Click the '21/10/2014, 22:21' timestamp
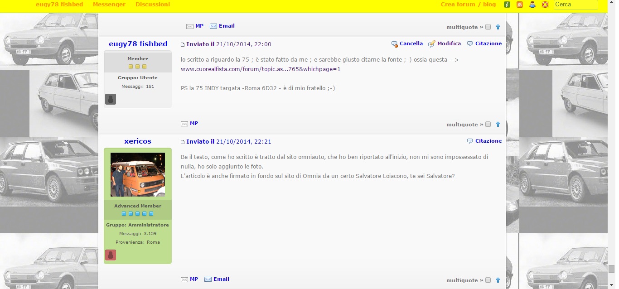The width and height of the screenshot is (619, 289). click(x=244, y=142)
